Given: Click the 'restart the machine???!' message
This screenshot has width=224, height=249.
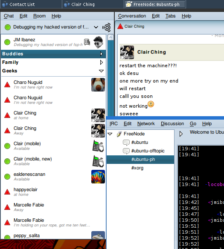Looking at the screenshot, I should point(148,66).
